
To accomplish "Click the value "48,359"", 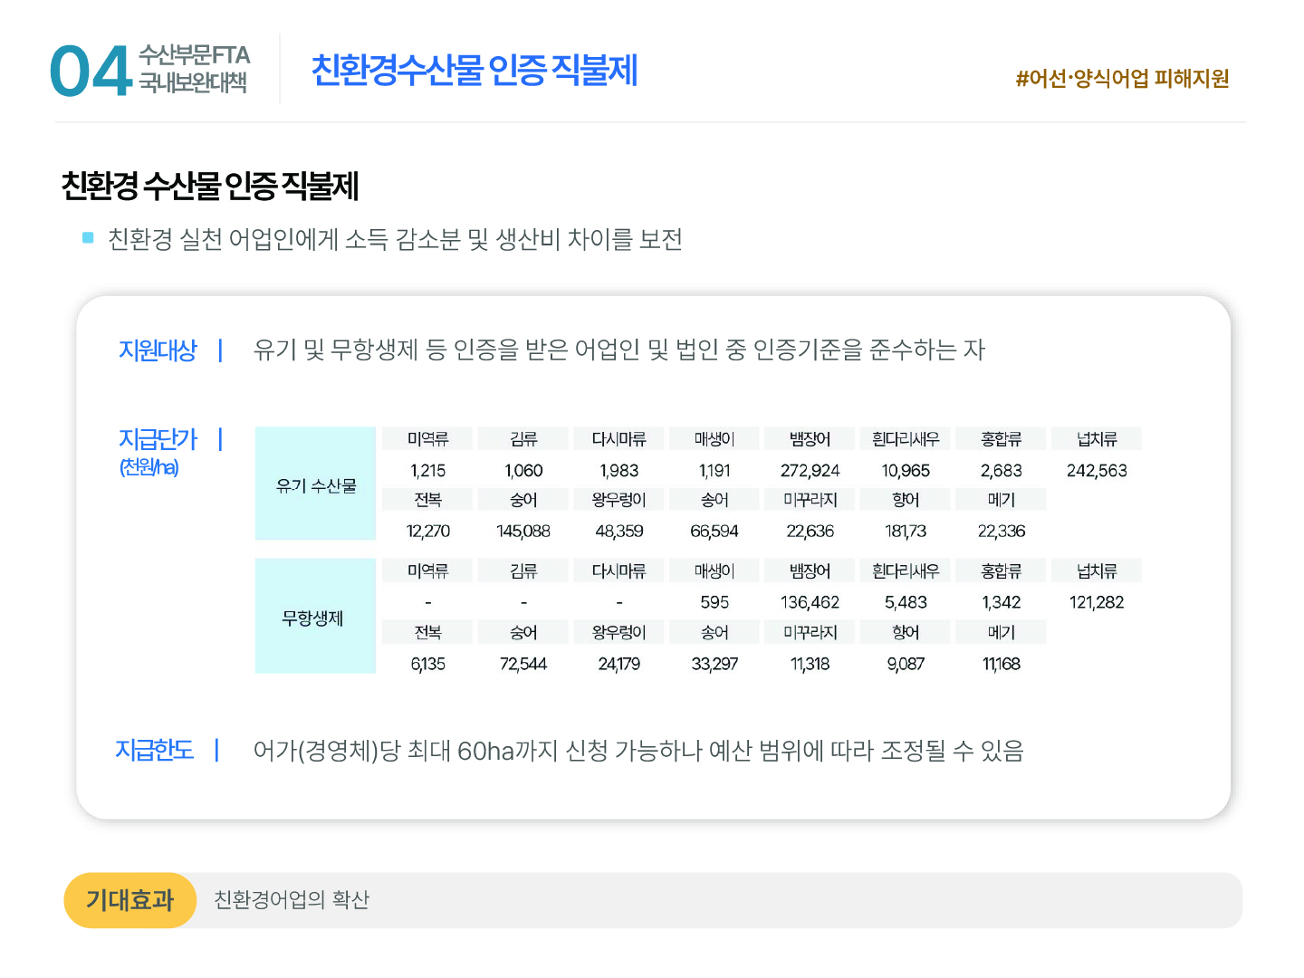I will coord(619,532).
